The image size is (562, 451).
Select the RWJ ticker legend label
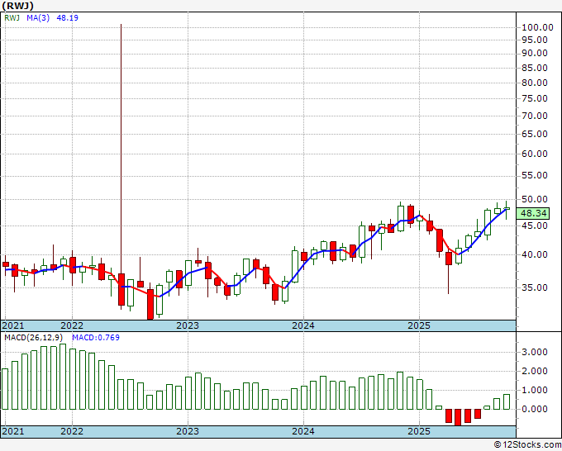click(x=12, y=18)
